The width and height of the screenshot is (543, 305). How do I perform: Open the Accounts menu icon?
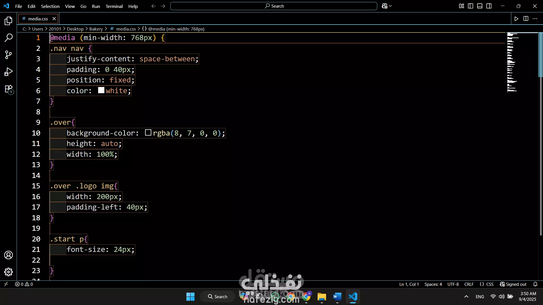[x=8, y=255]
